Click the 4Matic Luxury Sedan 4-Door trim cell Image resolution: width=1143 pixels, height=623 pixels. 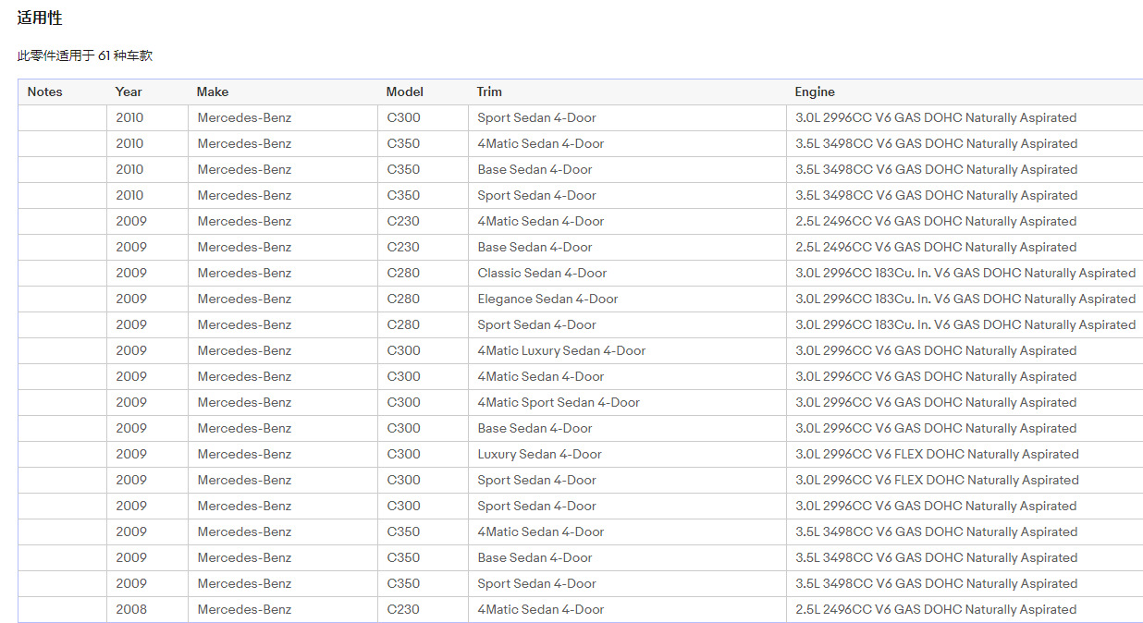[x=627, y=351]
